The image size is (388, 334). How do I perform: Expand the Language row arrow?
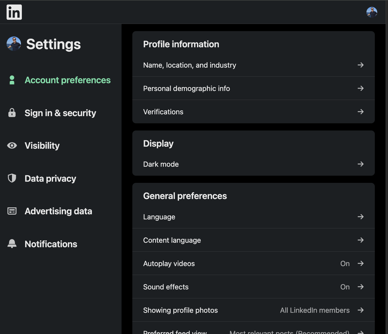coord(360,217)
